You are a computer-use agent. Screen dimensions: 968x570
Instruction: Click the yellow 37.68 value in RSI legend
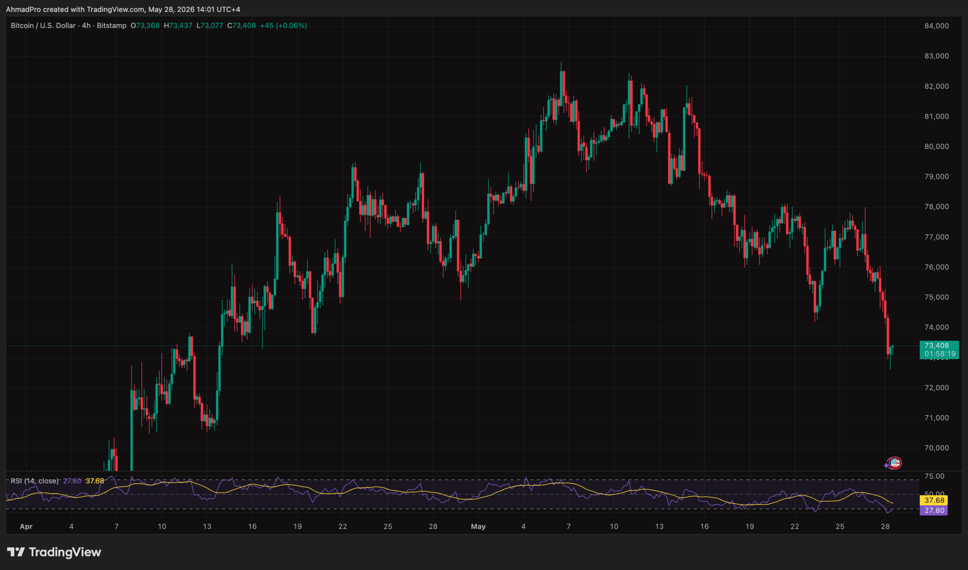[95, 481]
